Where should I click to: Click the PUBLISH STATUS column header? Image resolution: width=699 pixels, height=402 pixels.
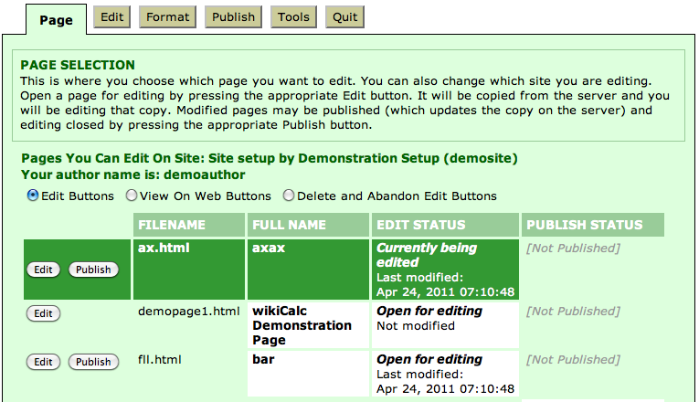coord(585,225)
